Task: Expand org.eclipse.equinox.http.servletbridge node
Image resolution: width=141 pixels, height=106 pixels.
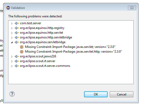Action: pyautogui.click(x=12, y=38)
